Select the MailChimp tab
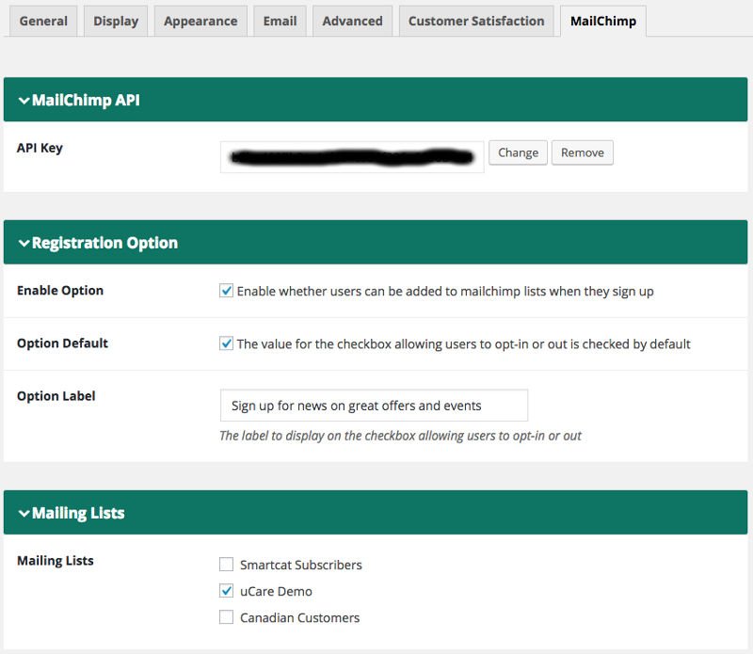Viewport: 753px width, 654px height. 602,21
